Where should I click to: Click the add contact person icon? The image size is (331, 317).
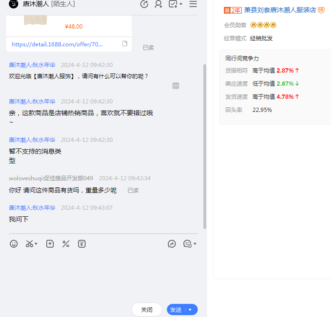pos(158,4)
